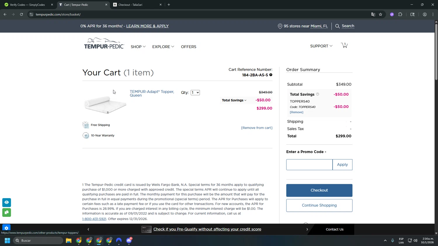
Task: Click Continue Shopping button
Action: (x=319, y=205)
